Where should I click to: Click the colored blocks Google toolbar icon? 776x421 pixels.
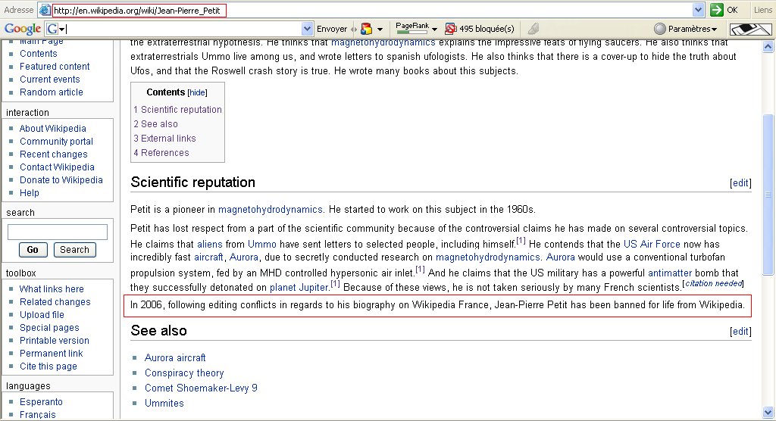coord(366,30)
